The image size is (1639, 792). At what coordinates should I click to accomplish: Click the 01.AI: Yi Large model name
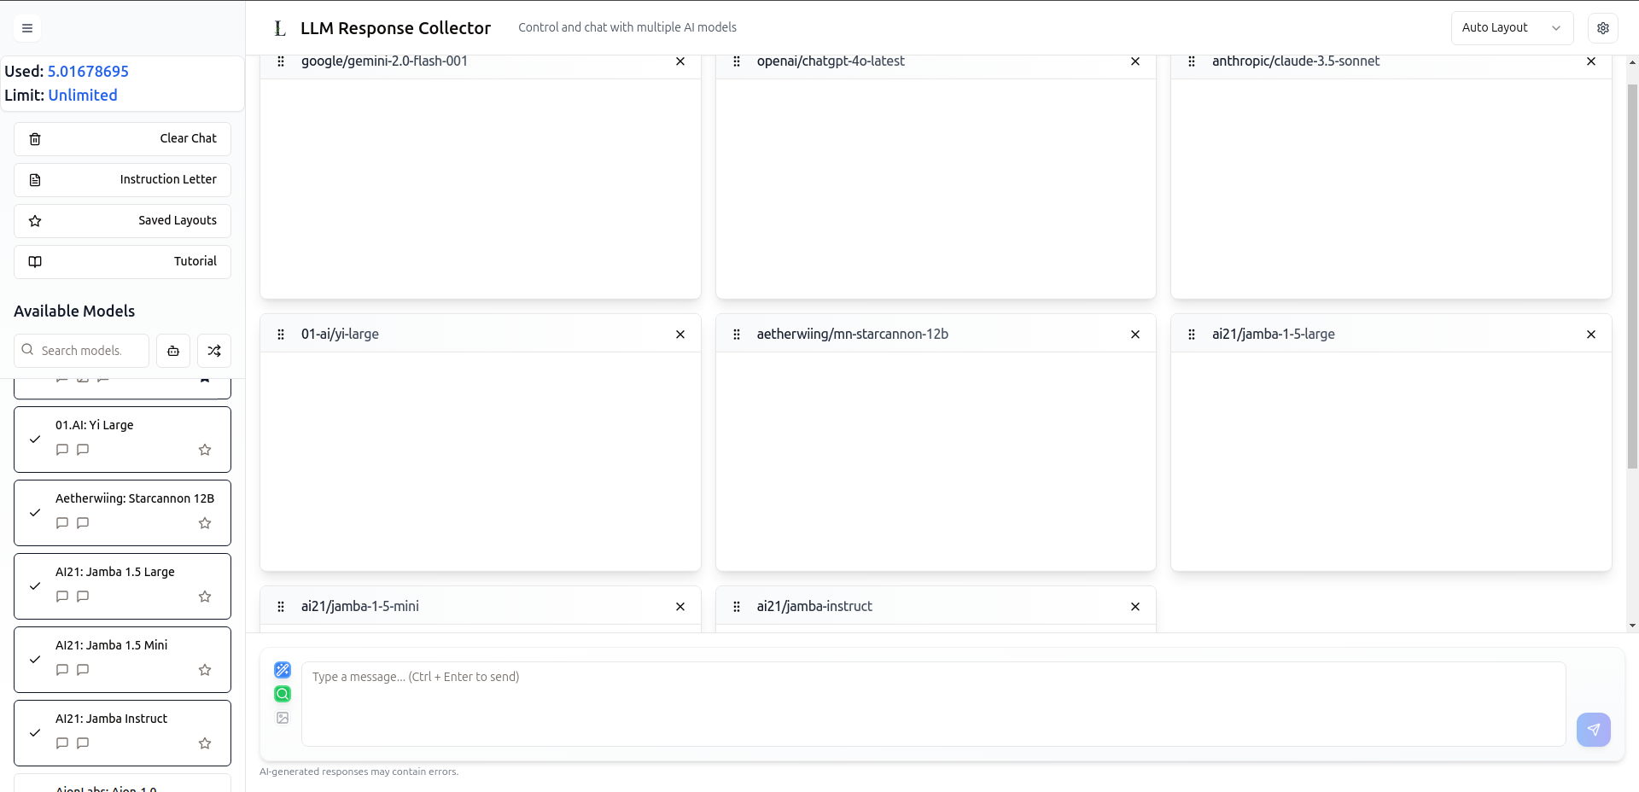point(95,425)
